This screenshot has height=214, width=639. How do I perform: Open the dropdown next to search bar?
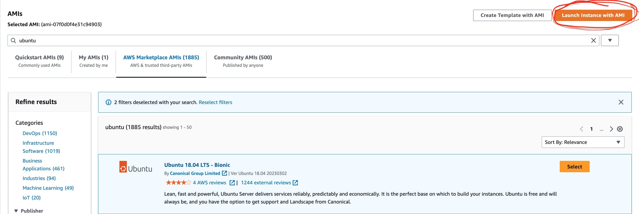[x=610, y=40]
